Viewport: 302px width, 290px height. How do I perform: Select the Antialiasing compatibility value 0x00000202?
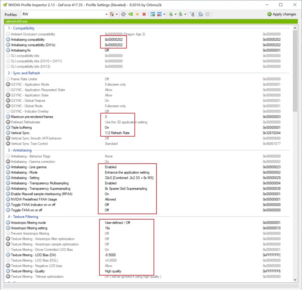click(114, 39)
